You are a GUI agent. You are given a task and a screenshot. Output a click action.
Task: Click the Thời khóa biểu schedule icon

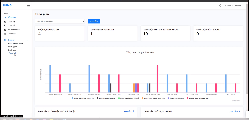pyautogui.click(x=5, y=30)
